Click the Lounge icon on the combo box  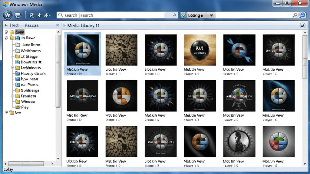pos(184,15)
